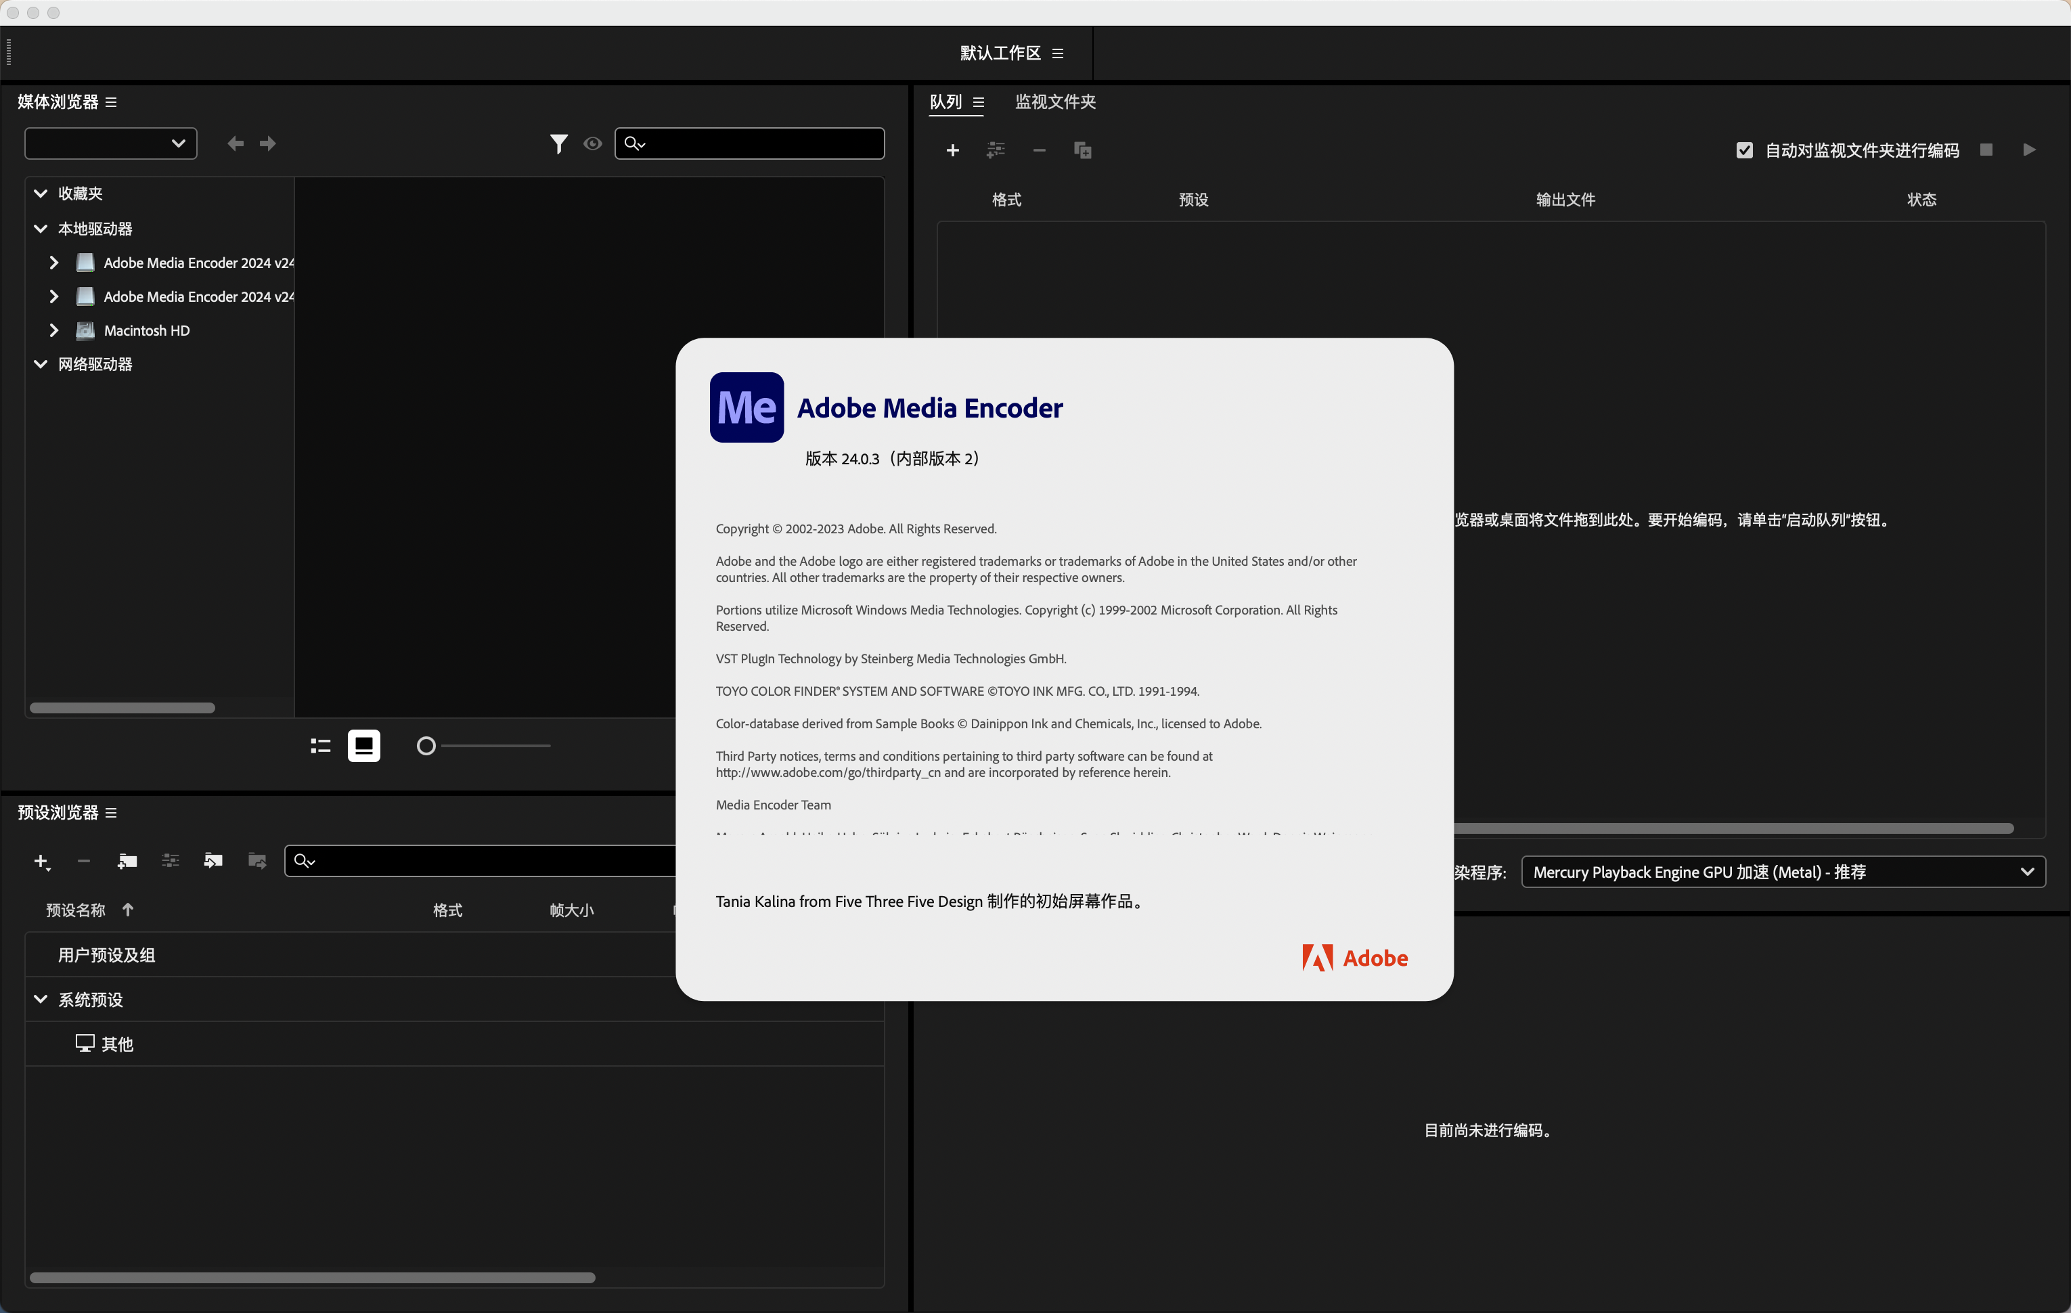Image resolution: width=2071 pixels, height=1313 pixels.
Task: Collapse the 网络驱动器 tree node
Action: pyautogui.click(x=41, y=363)
